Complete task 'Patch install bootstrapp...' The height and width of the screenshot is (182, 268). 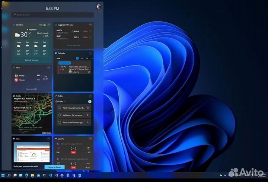click(60, 122)
